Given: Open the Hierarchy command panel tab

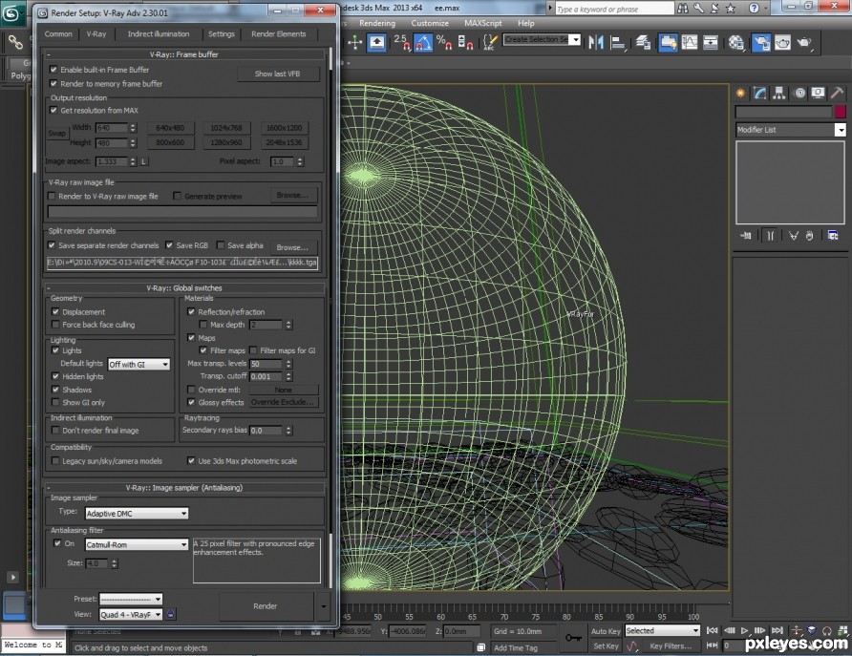Looking at the screenshot, I should pos(779,94).
